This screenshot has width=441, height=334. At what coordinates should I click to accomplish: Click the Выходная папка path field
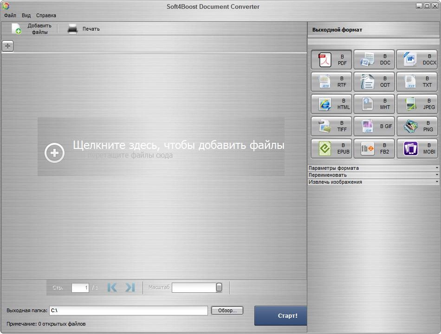[129, 310]
